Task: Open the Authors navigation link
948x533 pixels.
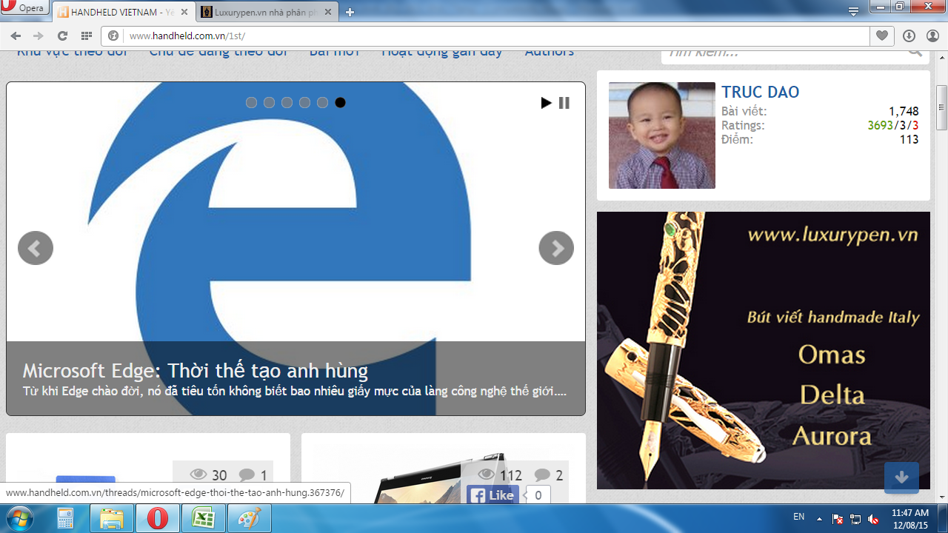Action: [x=549, y=51]
